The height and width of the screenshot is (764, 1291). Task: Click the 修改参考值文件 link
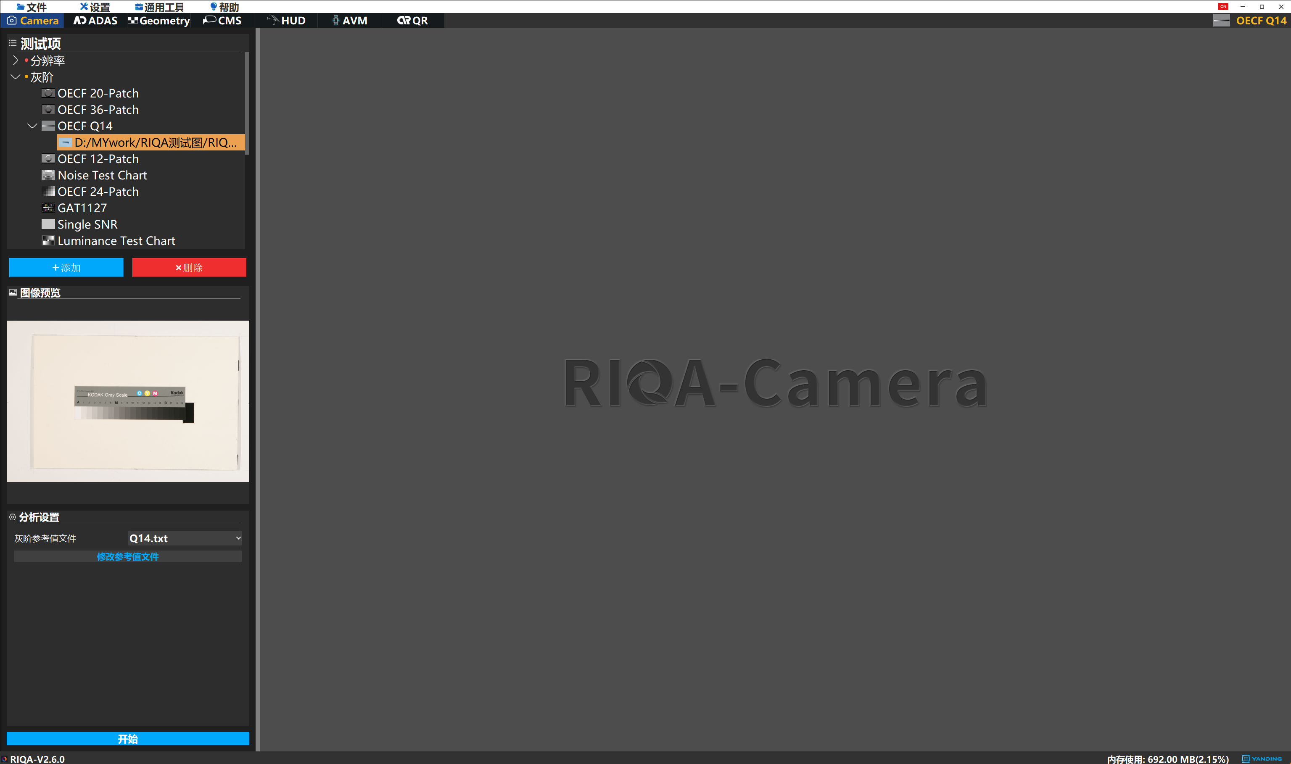[x=128, y=556]
